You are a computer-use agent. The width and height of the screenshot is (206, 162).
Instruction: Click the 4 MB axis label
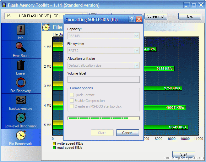coord(48,105)
